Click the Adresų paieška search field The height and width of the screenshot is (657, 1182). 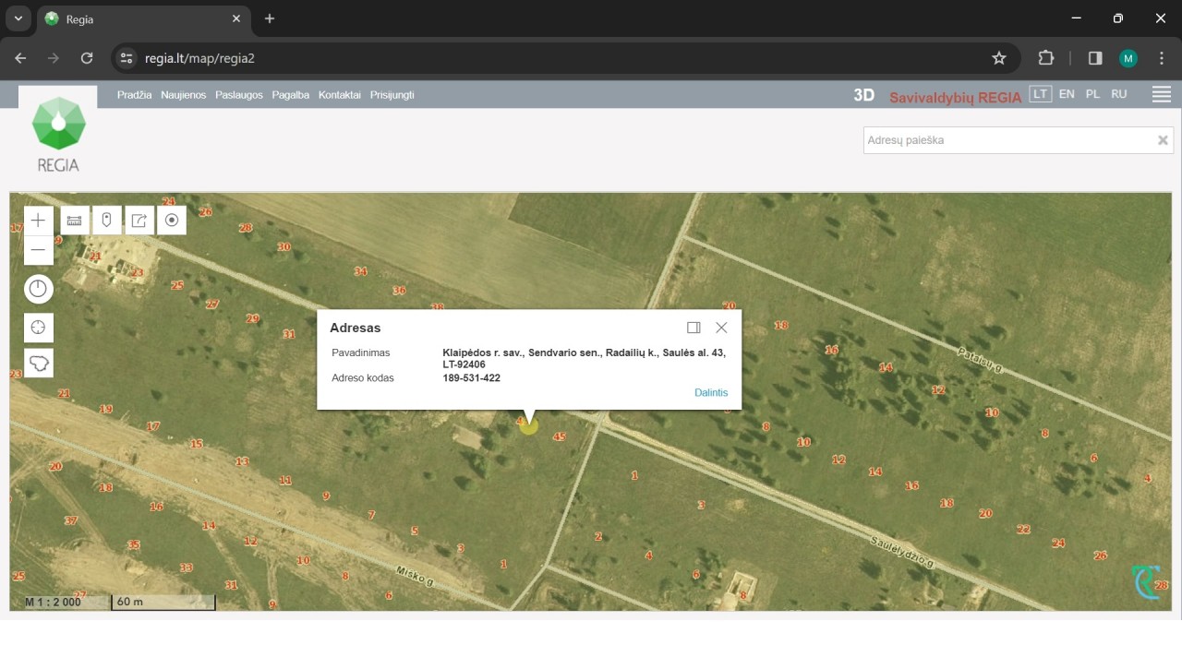tap(1008, 140)
